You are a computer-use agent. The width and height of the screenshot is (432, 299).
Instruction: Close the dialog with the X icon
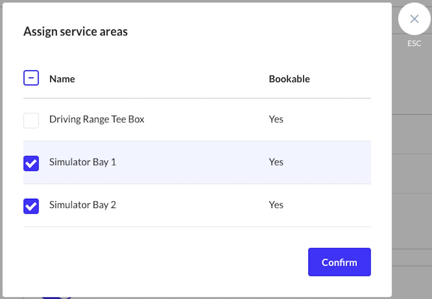(x=414, y=19)
